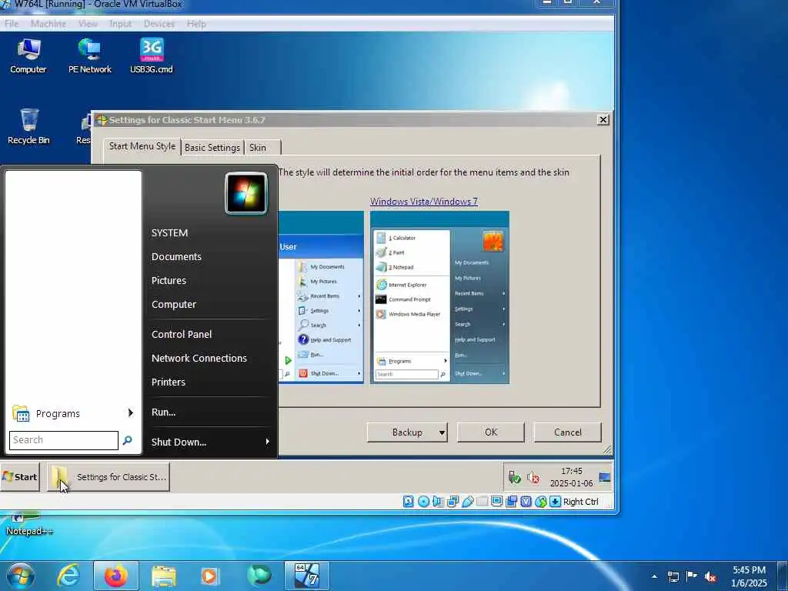
Task: Click OK in Classic Start Menu settings
Action: [x=491, y=432]
